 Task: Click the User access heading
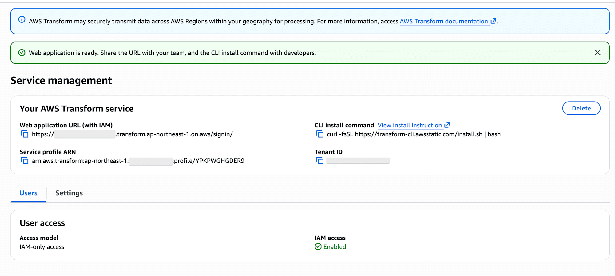click(x=42, y=223)
